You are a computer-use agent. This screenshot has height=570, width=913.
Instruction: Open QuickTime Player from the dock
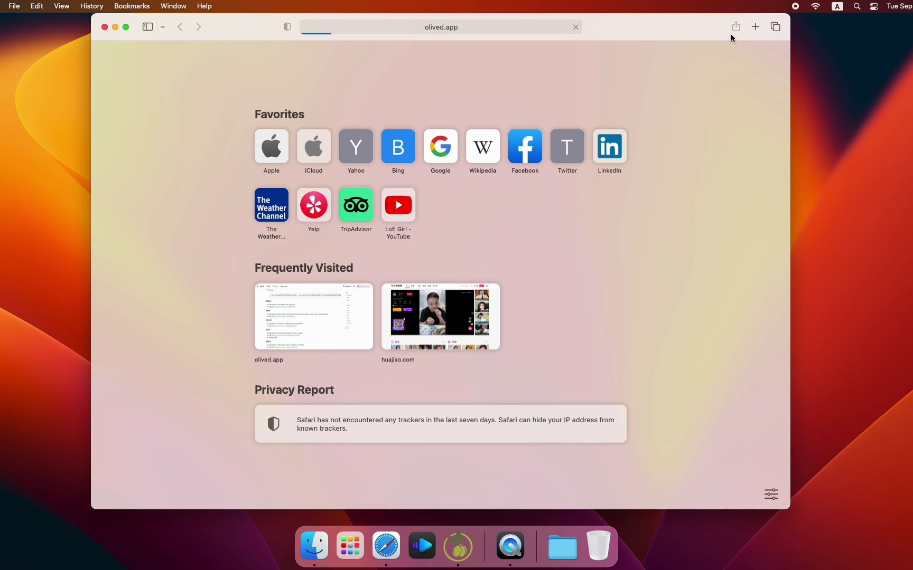(x=510, y=546)
